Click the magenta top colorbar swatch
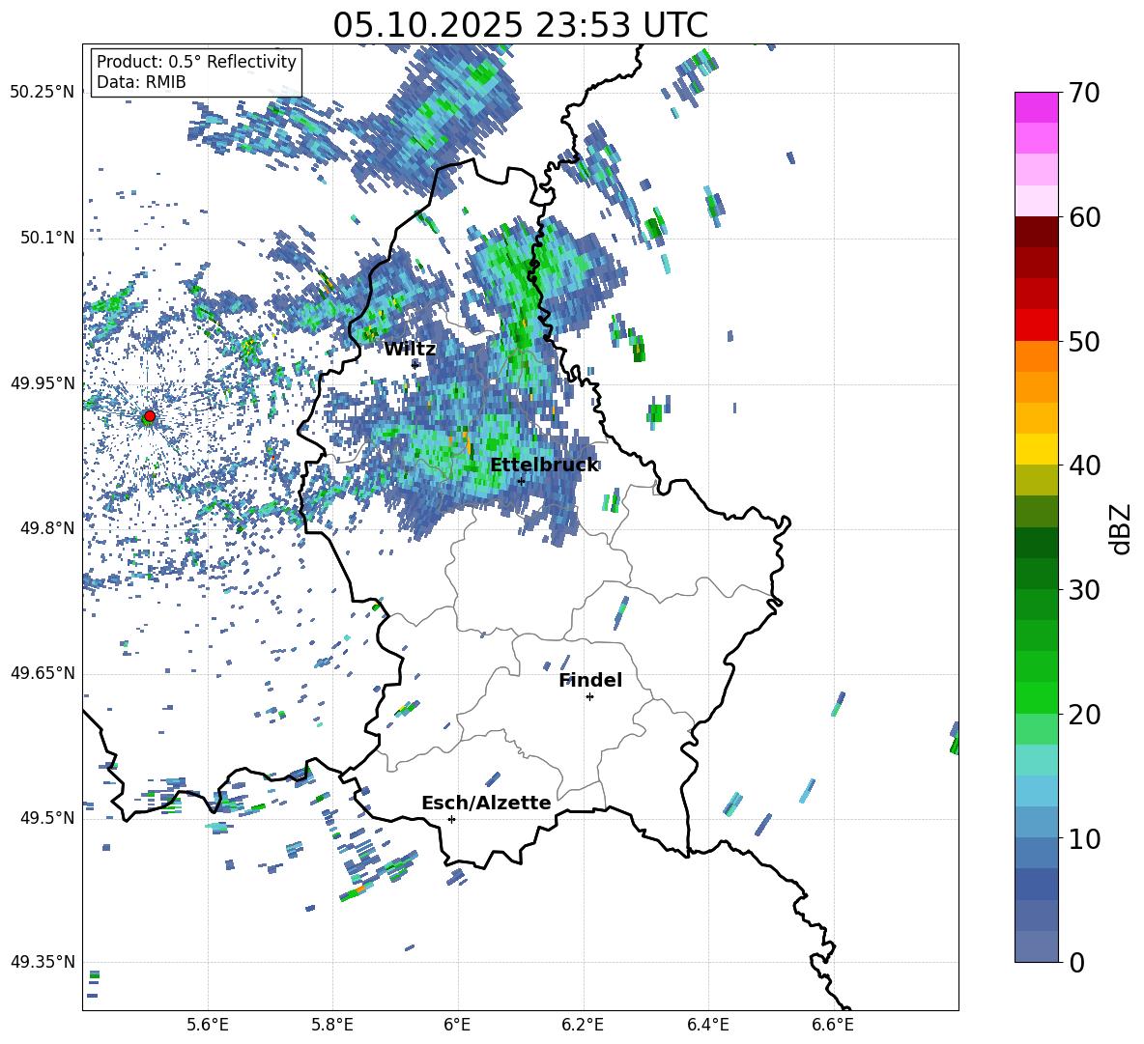Screen dimensions: 1144x1044 pos(1036,108)
